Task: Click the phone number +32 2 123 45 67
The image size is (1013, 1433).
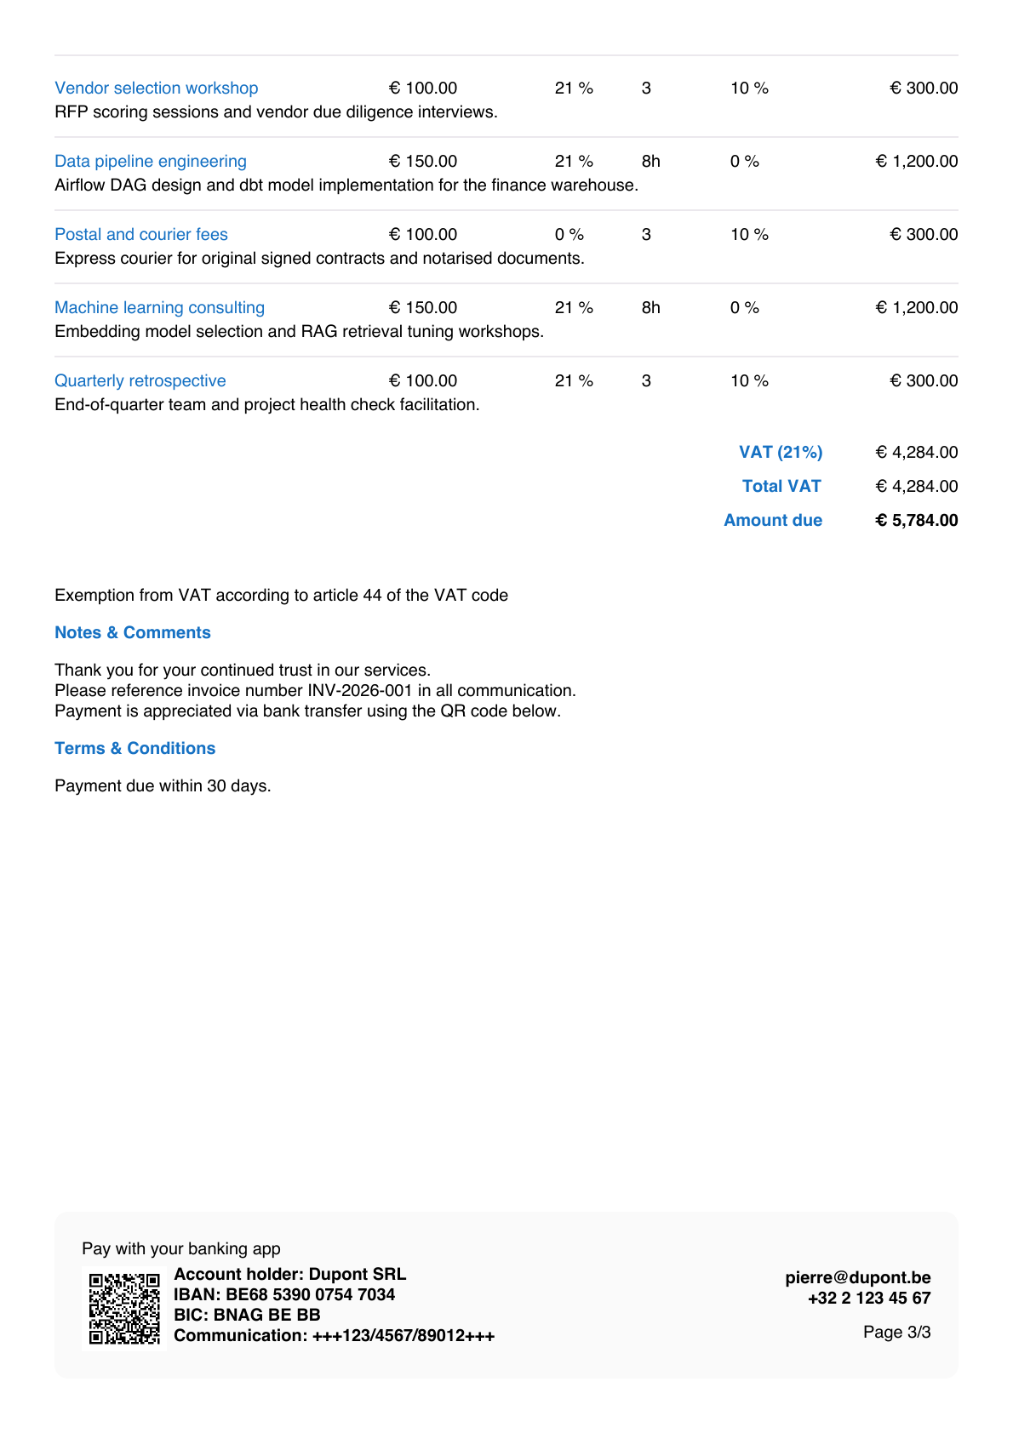Action: pyautogui.click(x=869, y=1298)
